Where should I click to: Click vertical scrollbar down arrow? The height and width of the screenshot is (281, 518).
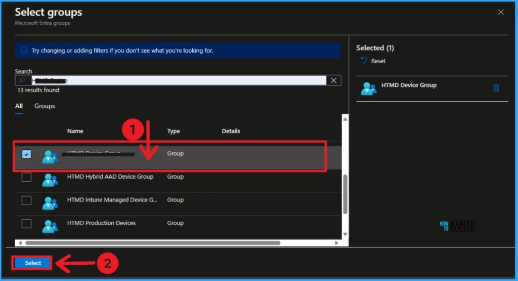(345, 234)
